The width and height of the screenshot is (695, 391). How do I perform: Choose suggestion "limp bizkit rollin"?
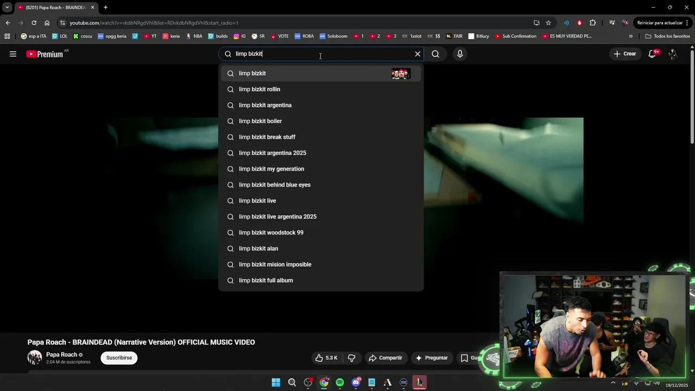321,89
